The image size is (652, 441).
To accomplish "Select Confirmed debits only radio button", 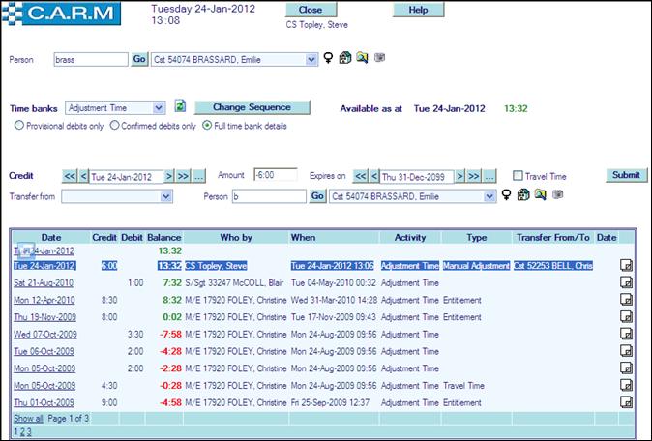I will [x=114, y=125].
